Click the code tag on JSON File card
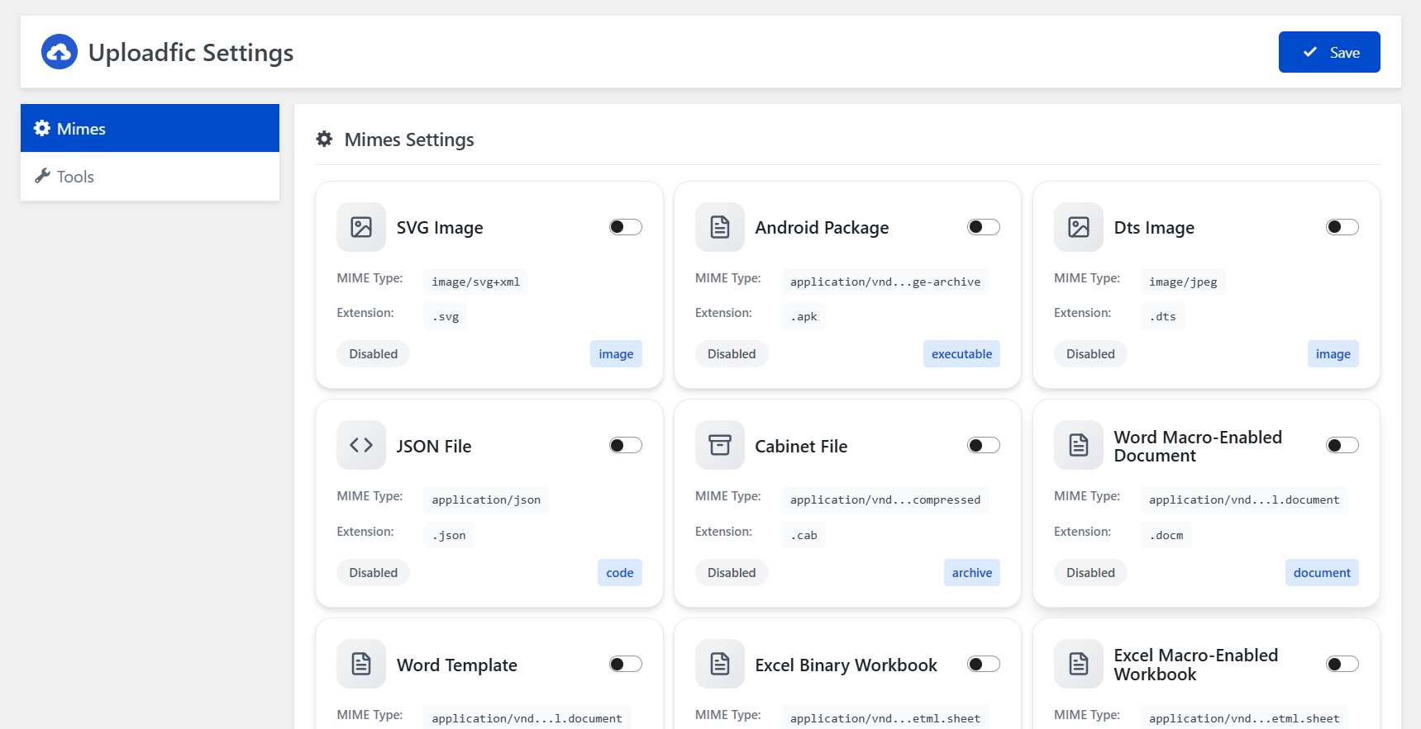 tap(620, 573)
